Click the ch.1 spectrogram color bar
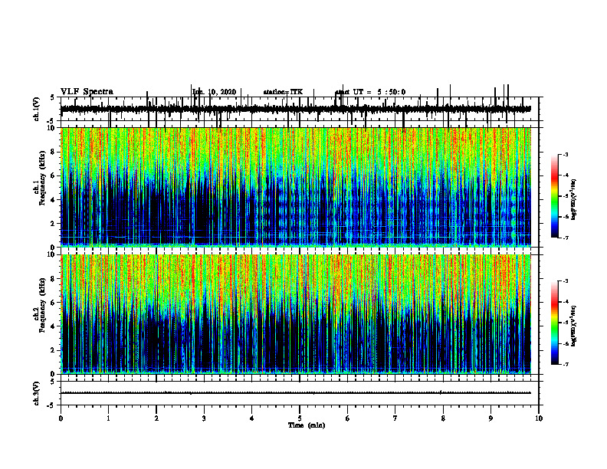The image size is (607, 469). pos(554,196)
